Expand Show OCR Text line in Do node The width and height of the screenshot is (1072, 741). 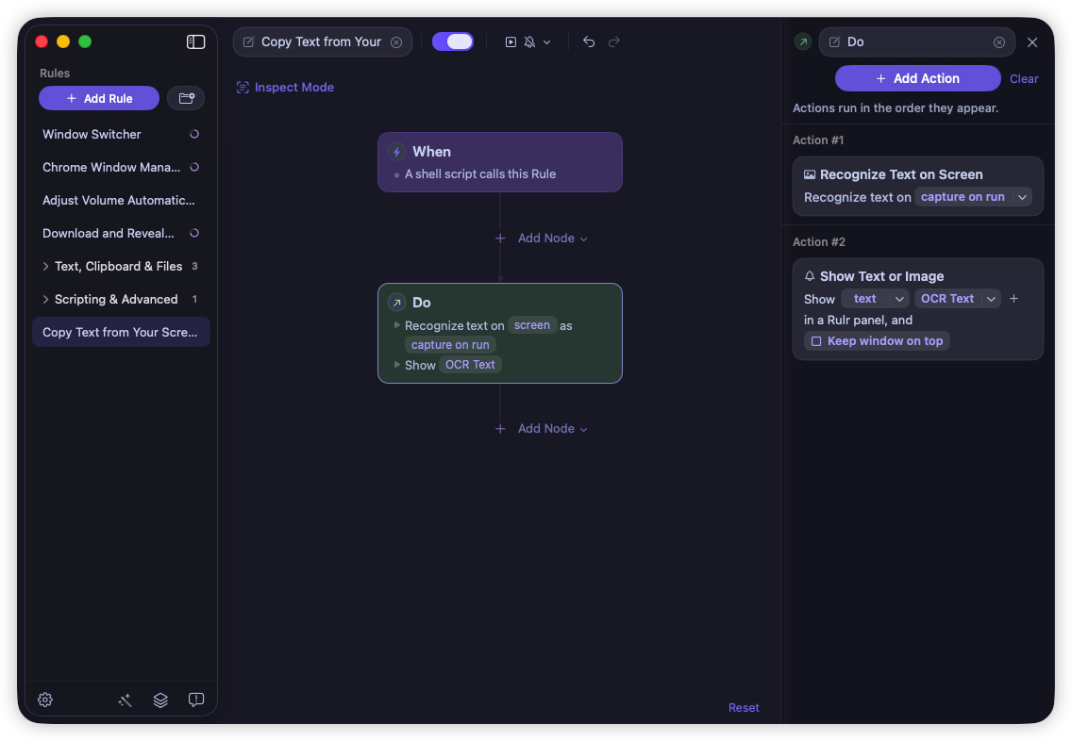tap(397, 365)
